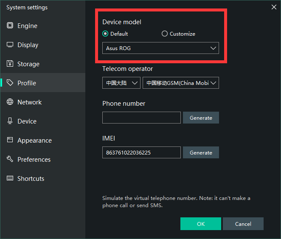Open the Appearance settings section
The height and width of the screenshot is (239, 281).
click(34, 140)
